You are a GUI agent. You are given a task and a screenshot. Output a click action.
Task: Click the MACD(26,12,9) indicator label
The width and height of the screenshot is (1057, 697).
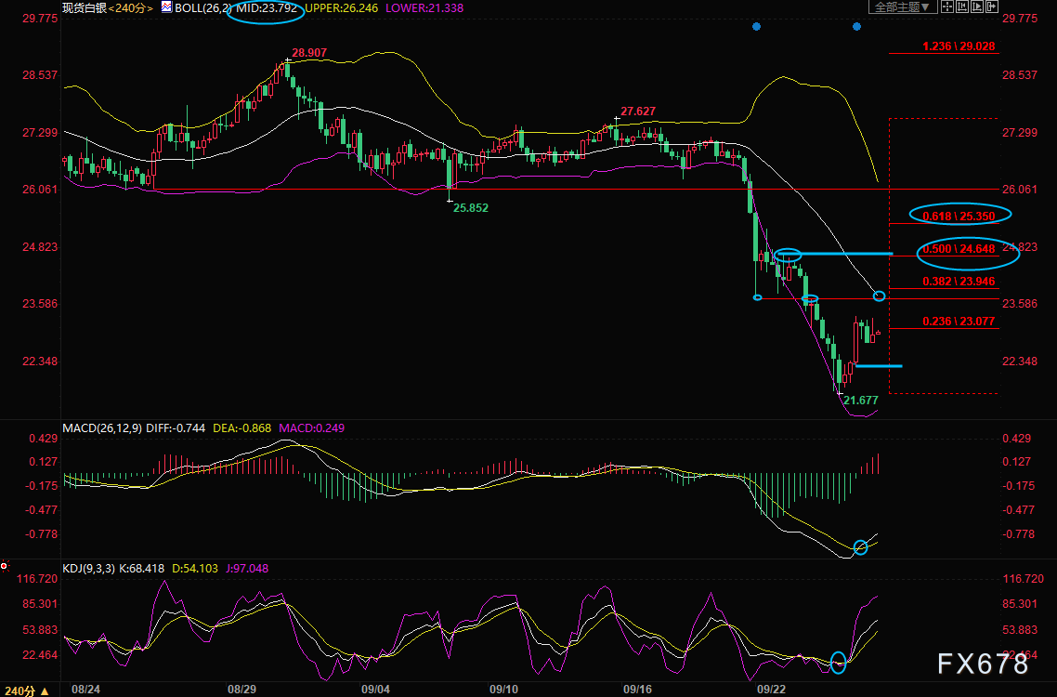pos(102,427)
